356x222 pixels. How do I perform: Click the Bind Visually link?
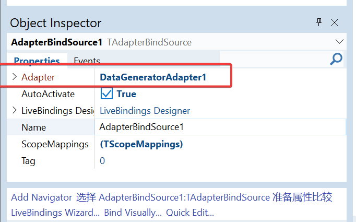click(x=133, y=213)
